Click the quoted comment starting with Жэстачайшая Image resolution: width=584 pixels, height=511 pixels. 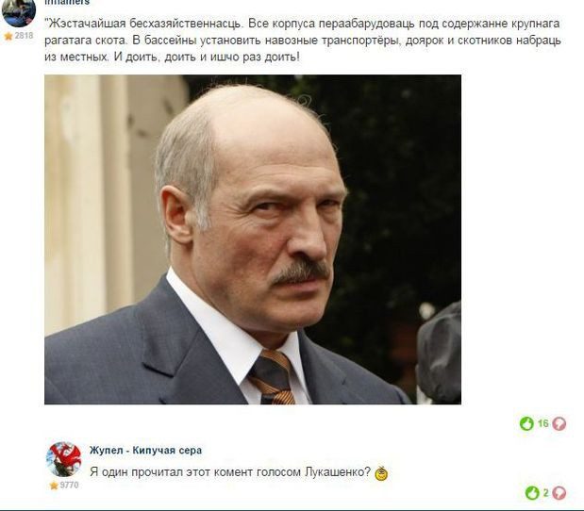[x=303, y=41]
